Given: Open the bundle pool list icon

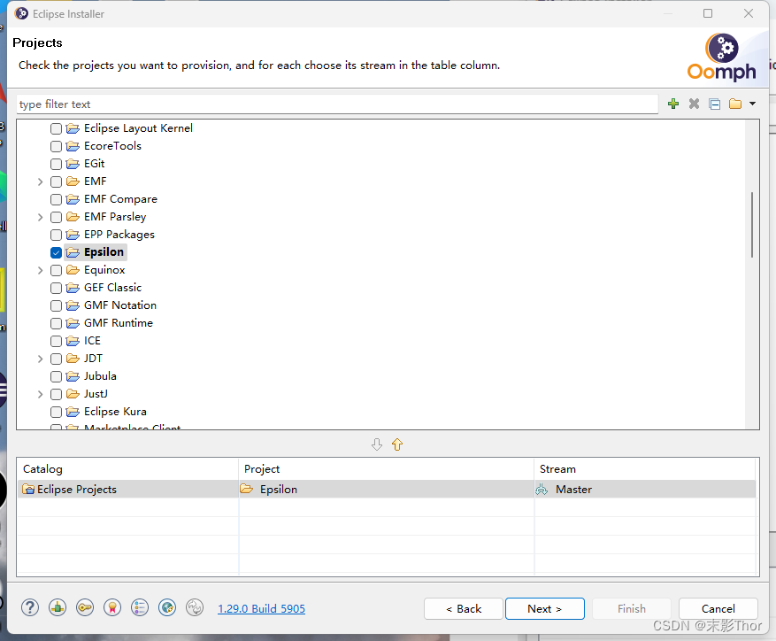Looking at the screenshot, I should tap(140, 607).
